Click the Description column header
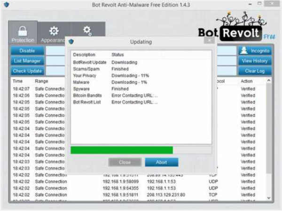The height and width of the screenshot is (211, 282). 84,54
